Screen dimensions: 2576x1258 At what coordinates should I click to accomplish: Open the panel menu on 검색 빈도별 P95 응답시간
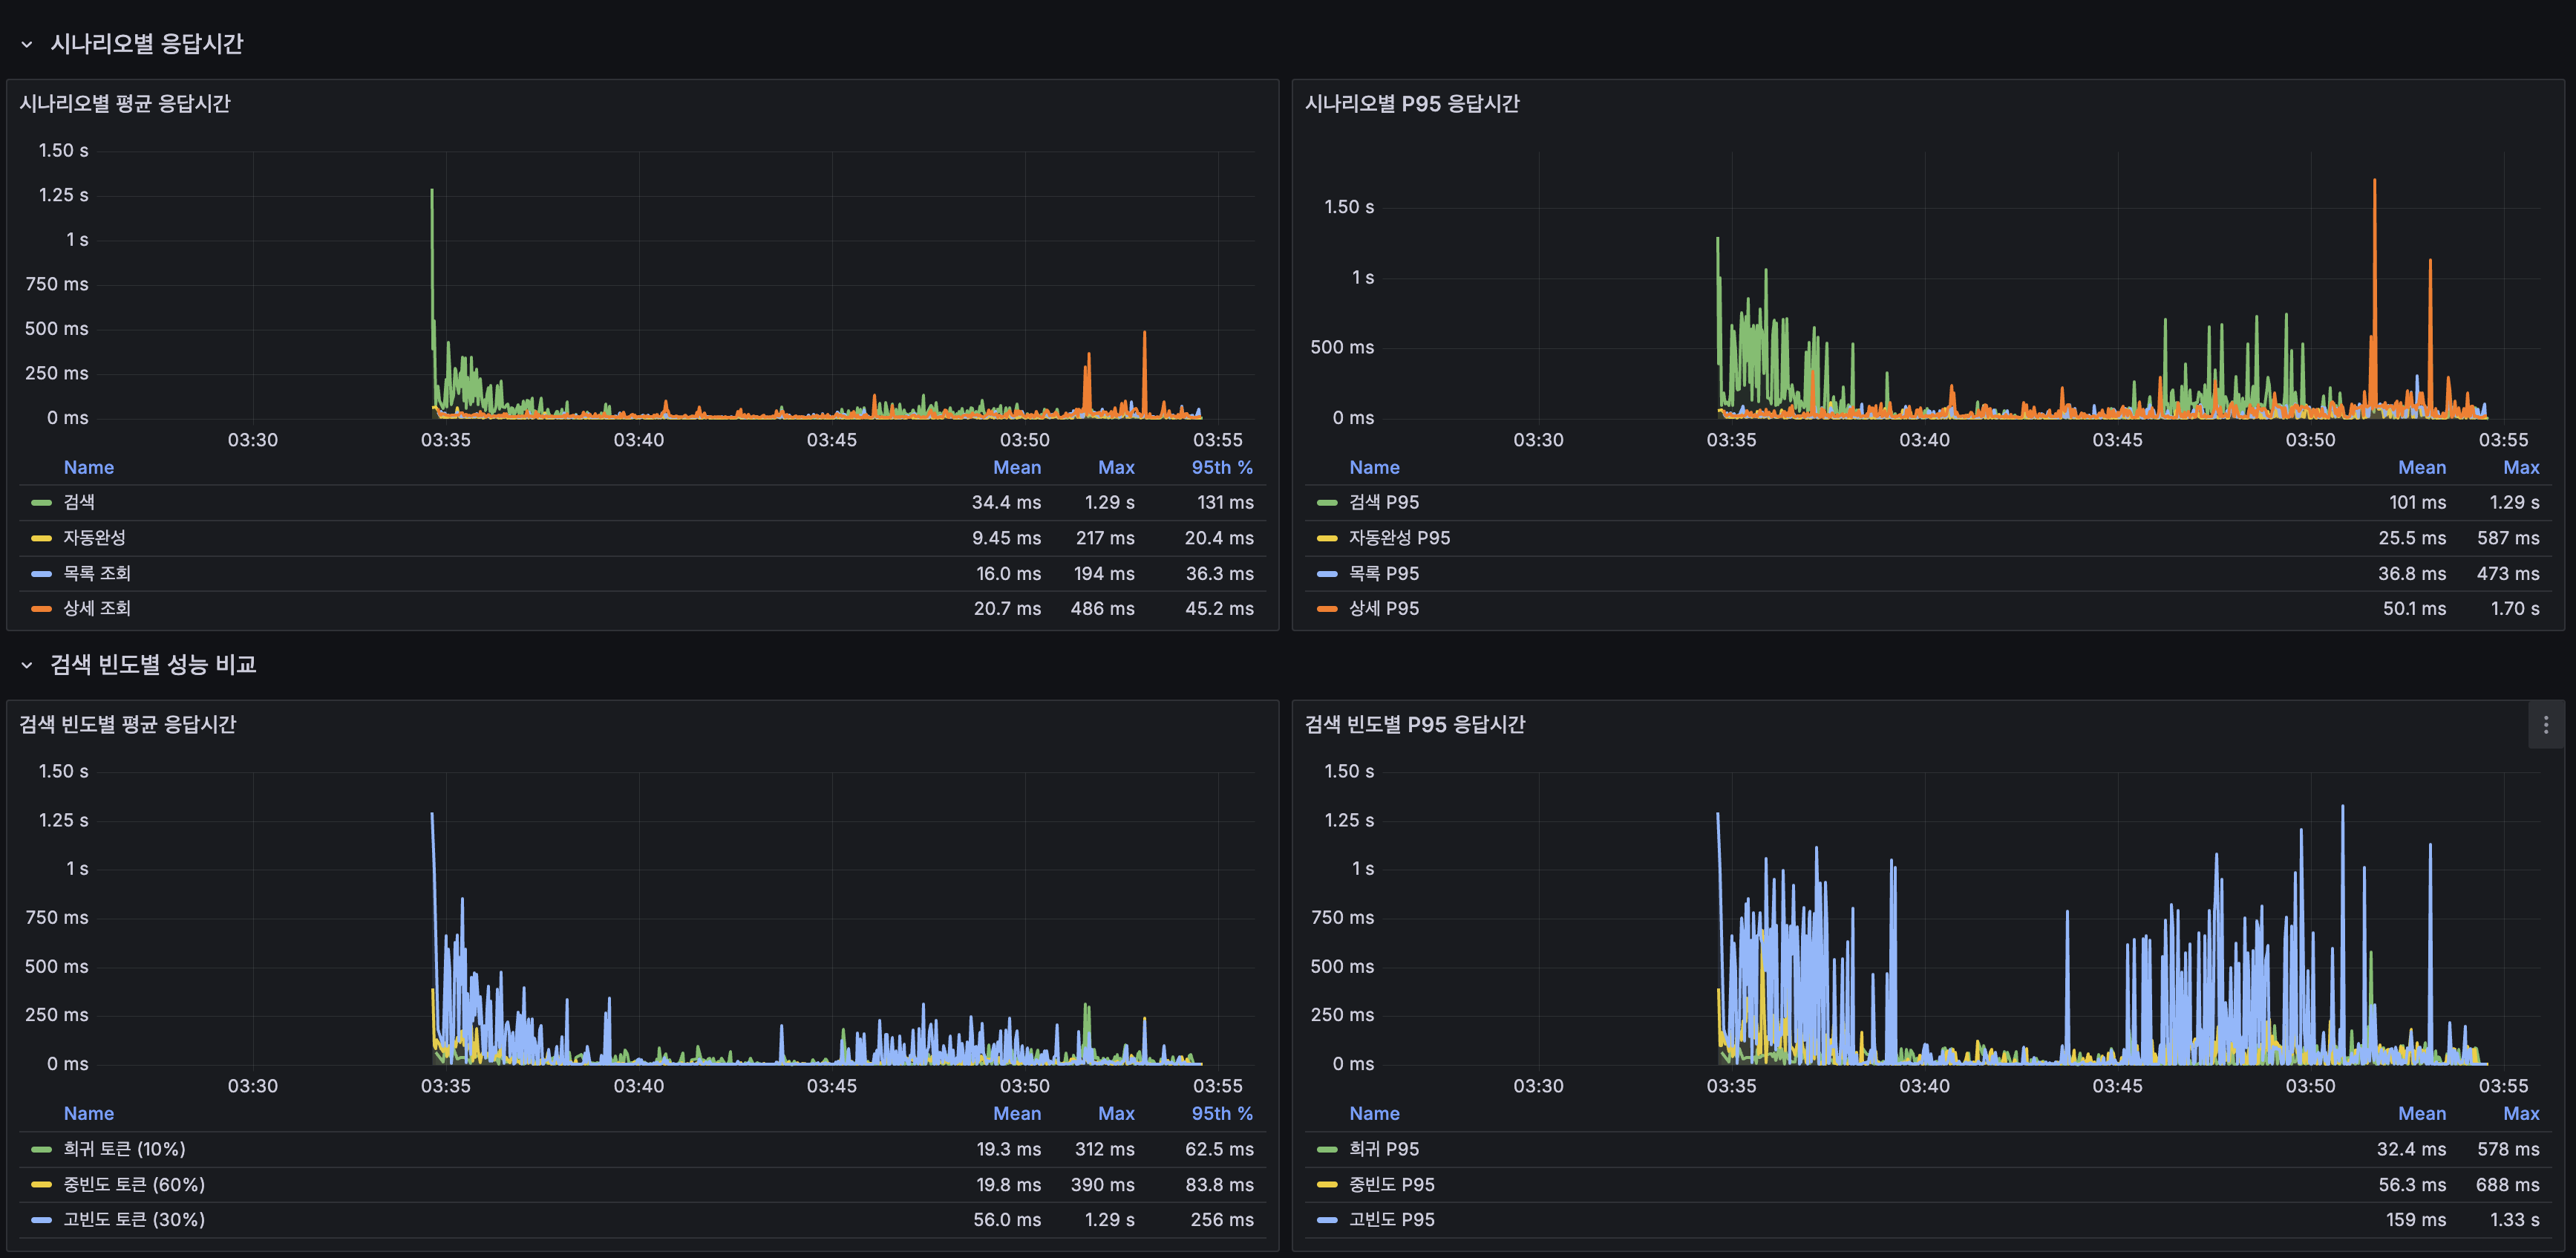2546,725
